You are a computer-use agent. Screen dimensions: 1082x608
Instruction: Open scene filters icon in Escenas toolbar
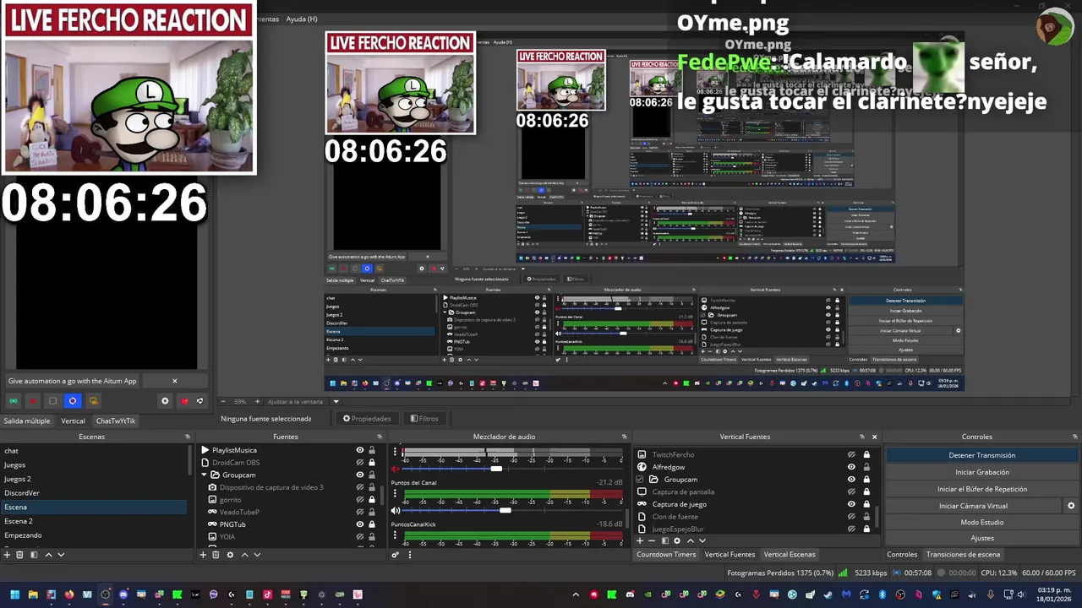click(34, 555)
